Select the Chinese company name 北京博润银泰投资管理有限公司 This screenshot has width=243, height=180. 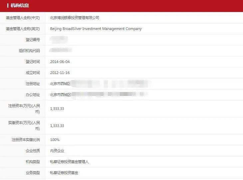point(75,18)
